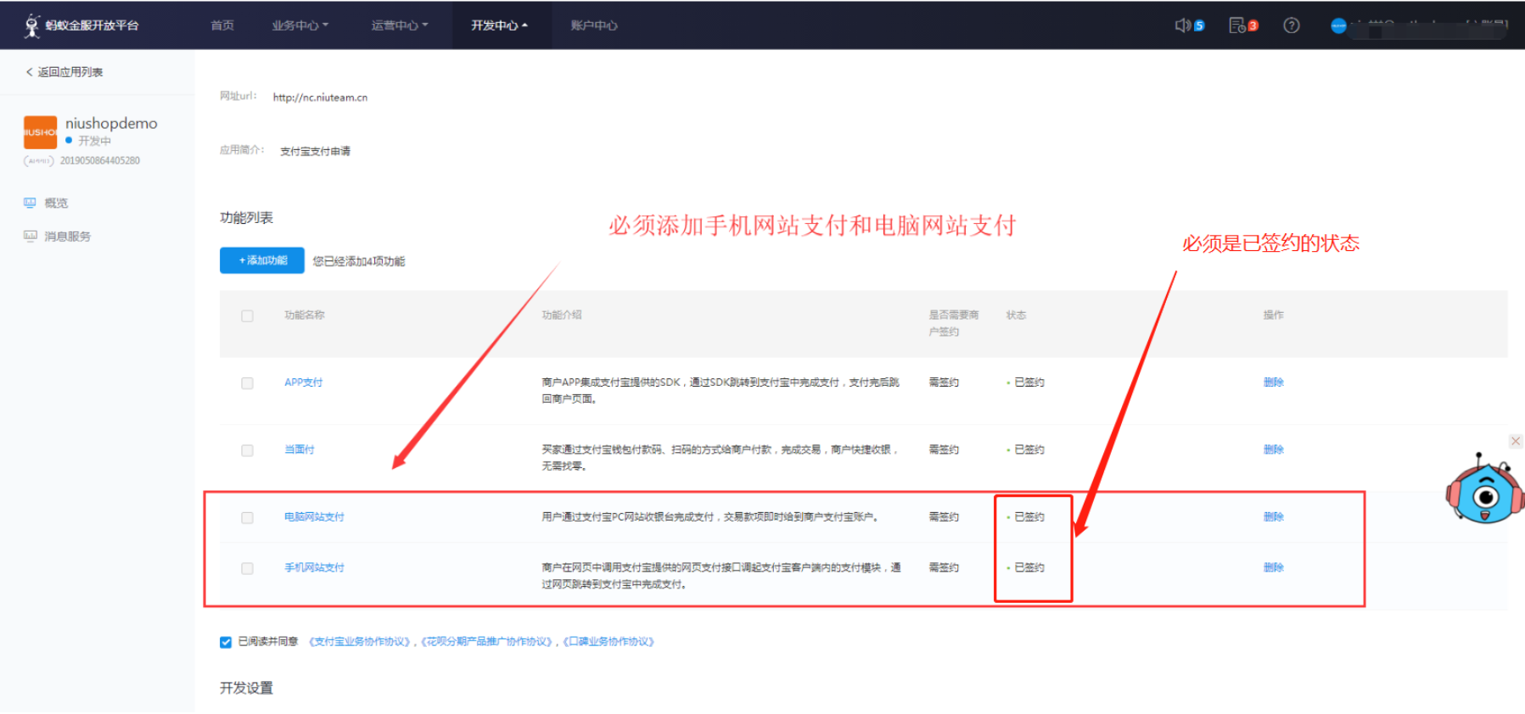
Task: Check the 当面付 row checkbox
Action: pyautogui.click(x=247, y=450)
